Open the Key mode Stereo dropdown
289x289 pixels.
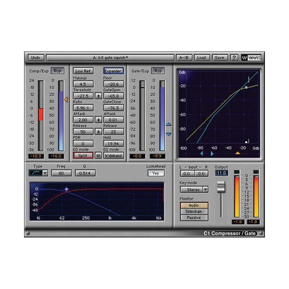click(194, 189)
